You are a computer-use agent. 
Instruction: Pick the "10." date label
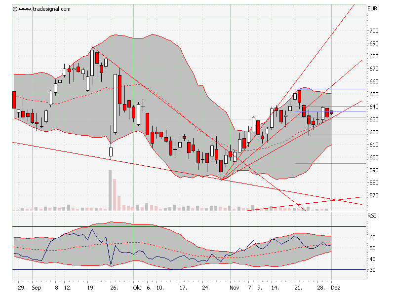tap(160, 288)
